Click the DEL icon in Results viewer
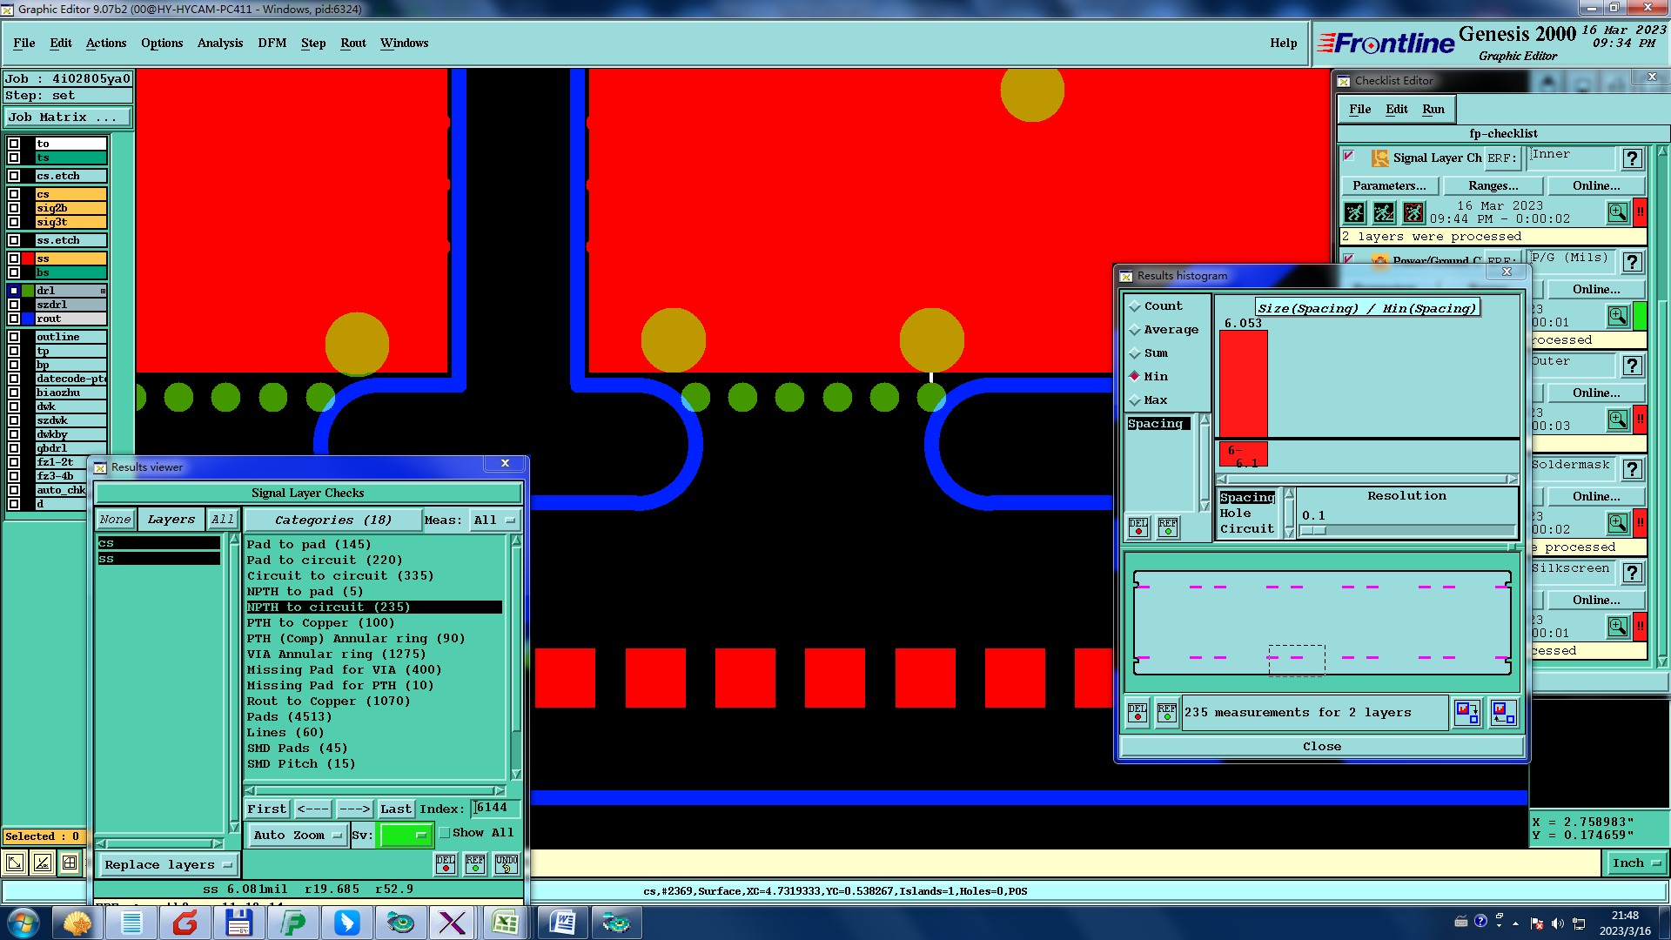This screenshot has height=940, width=1671. (446, 863)
